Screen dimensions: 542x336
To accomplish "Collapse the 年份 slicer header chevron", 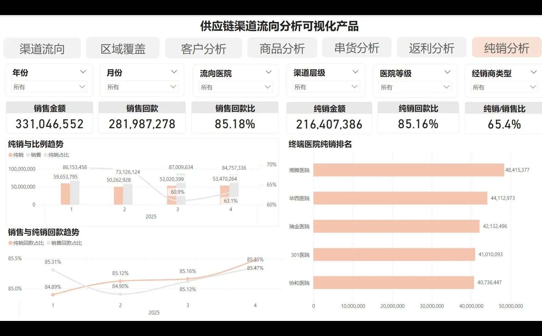I will [x=83, y=72].
